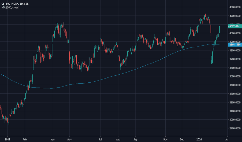Click the Aug label on the time axis
The image size is (242, 142).
118,139
